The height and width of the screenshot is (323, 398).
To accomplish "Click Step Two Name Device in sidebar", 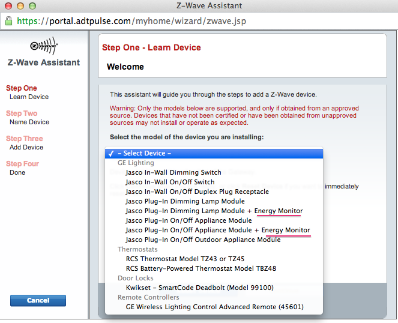I will click(28, 117).
